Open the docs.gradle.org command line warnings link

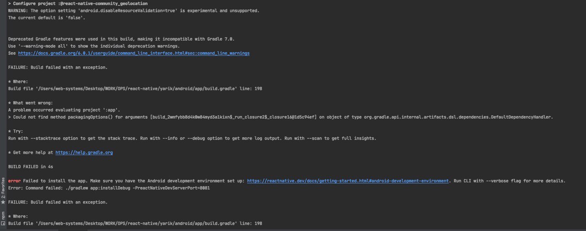pos(134,53)
